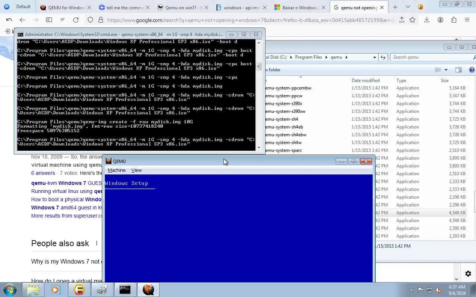Open tracking protection shield in address bar

pyautogui.click(x=90, y=20)
